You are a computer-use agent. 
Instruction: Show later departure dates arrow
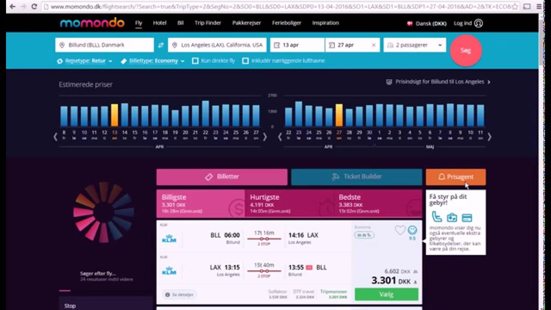coord(265,137)
